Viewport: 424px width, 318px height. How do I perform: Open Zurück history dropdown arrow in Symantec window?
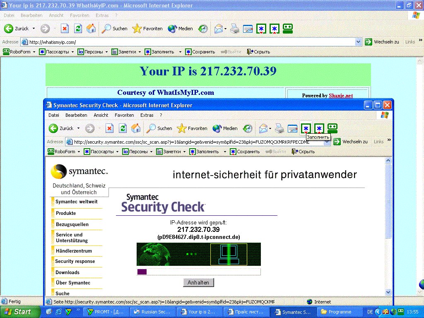coord(79,128)
